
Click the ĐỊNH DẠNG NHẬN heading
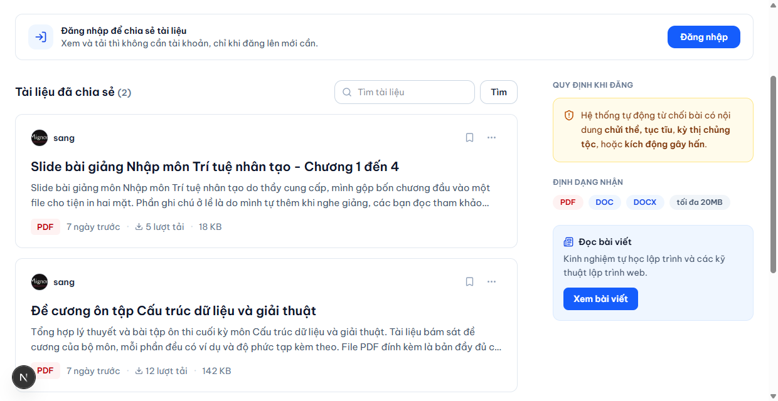click(x=588, y=182)
